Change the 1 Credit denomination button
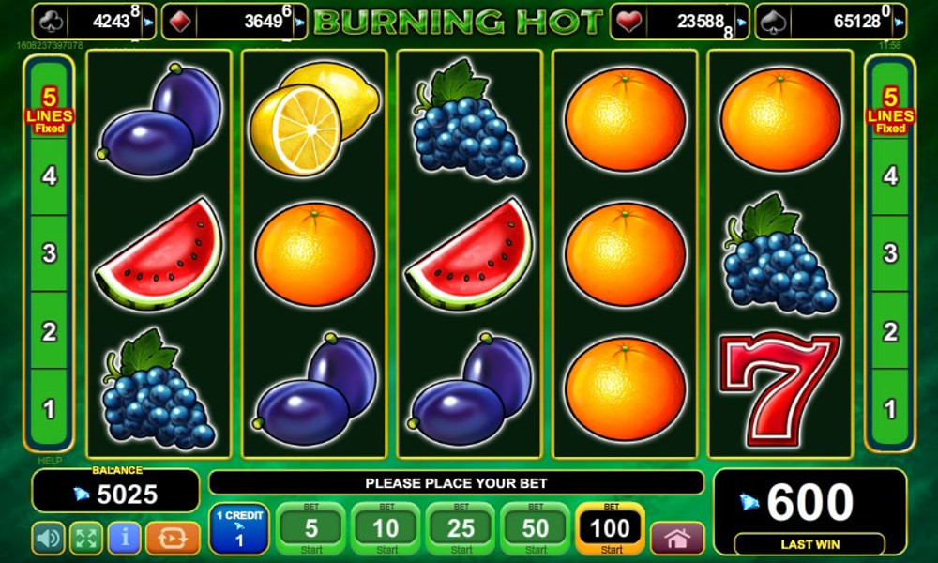Image resolution: width=938 pixels, height=563 pixels. coord(239,529)
